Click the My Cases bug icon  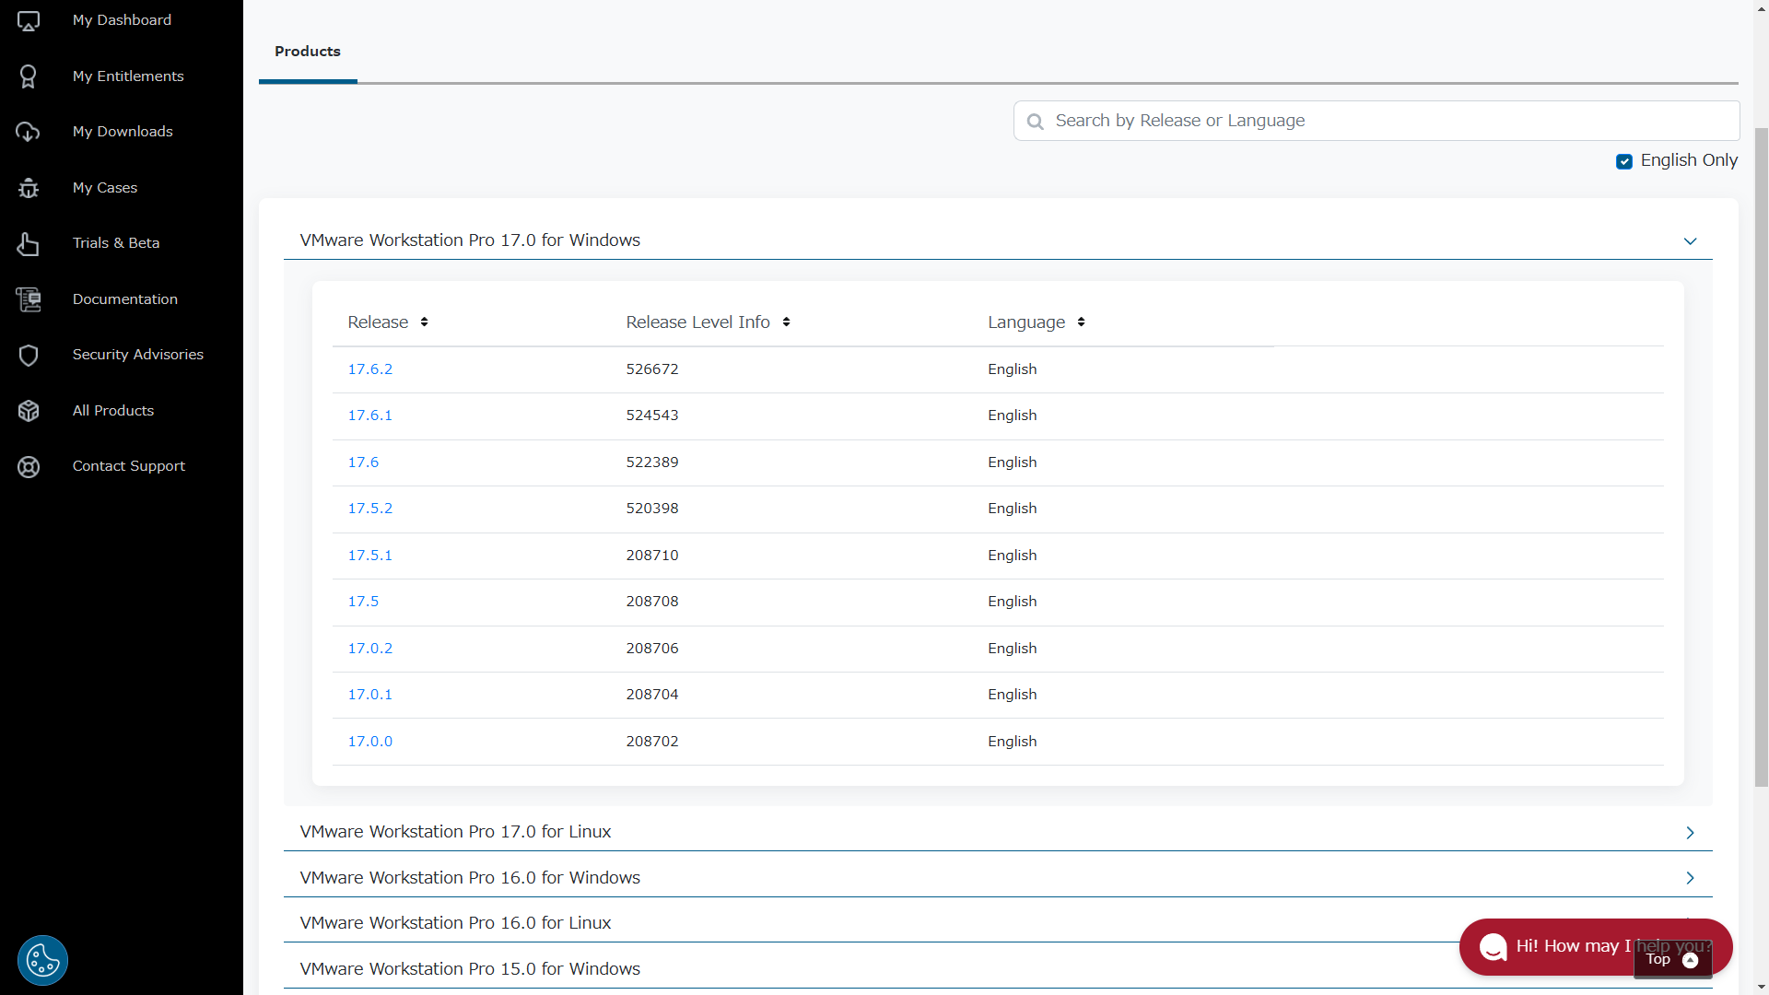click(x=29, y=188)
